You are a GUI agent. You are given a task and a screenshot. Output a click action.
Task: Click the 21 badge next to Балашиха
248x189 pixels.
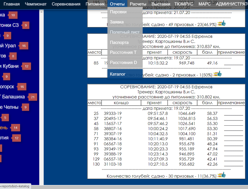click(33, 97)
